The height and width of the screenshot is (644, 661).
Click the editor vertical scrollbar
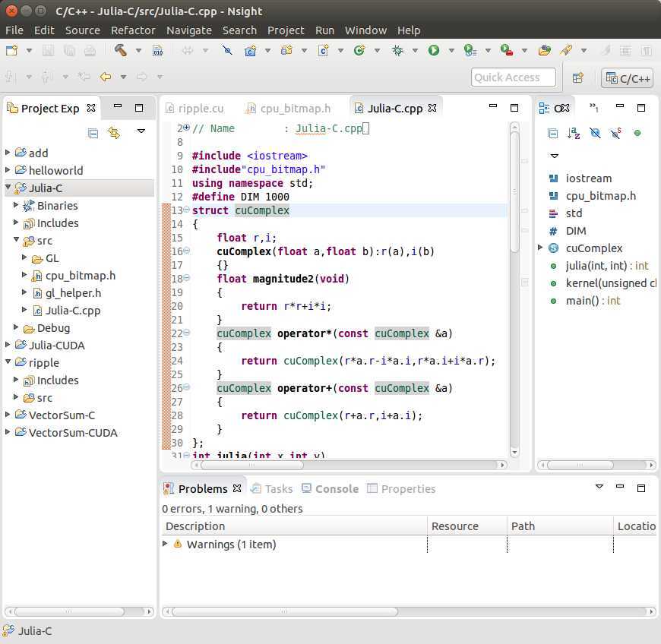point(514,191)
